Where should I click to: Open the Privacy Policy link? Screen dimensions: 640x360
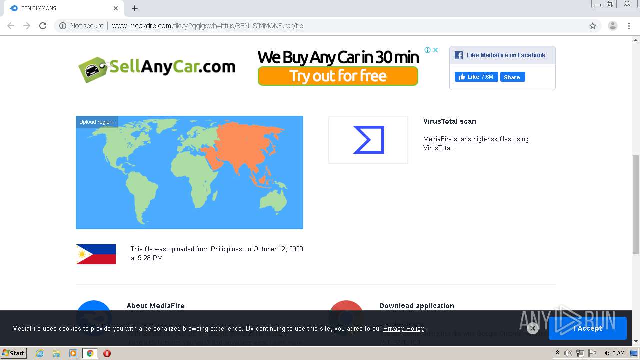pyautogui.click(x=403, y=328)
